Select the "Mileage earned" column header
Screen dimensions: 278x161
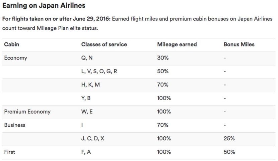(177, 44)
